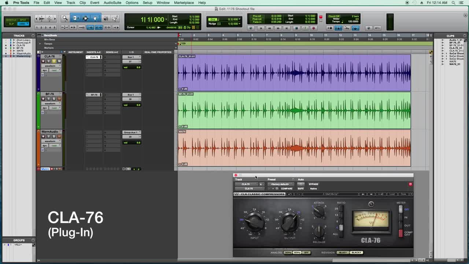
Task: Toggle Mute on WarmAudio track
Action: pyautogui.click(x=59, y=136)
